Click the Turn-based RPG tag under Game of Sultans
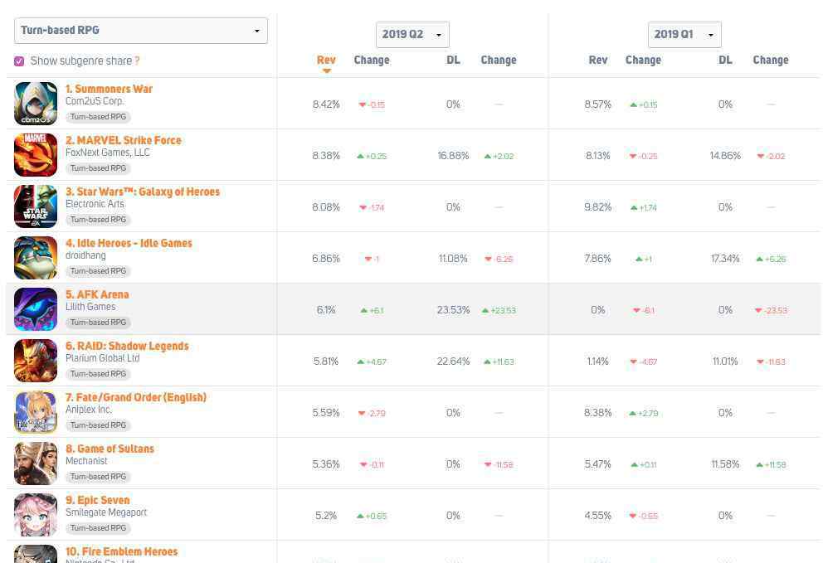 [99, 477]
